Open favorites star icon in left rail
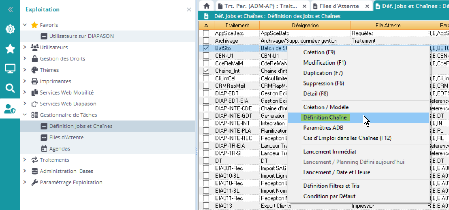 pyautogui.click(x=10, y=49)
